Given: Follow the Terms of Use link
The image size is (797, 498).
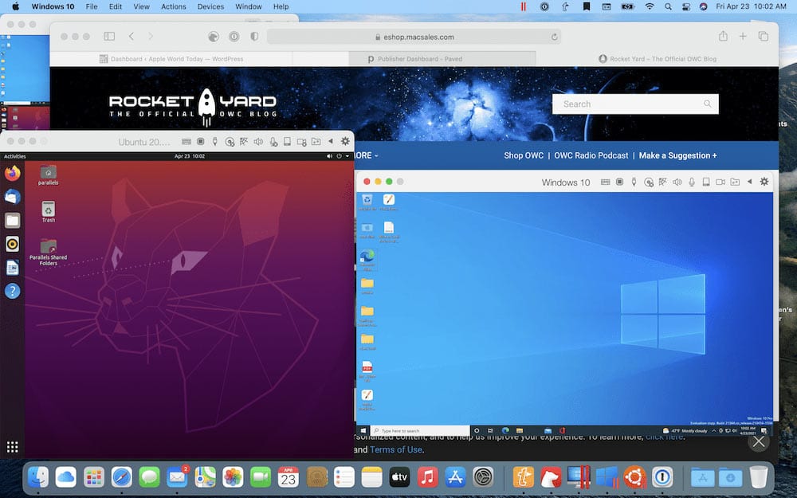Looking at the screenshot, I should point(396,449).
